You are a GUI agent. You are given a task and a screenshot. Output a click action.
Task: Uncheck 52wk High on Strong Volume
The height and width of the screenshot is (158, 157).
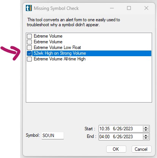click(29, 53)
